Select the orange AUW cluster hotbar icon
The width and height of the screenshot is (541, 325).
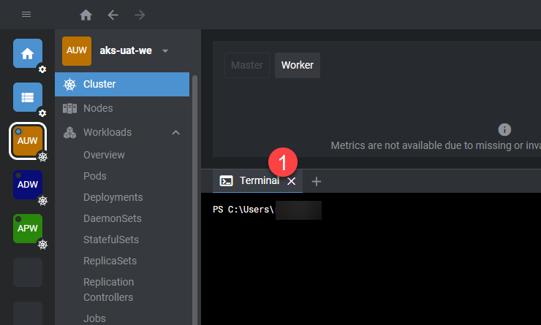(27, 140)
